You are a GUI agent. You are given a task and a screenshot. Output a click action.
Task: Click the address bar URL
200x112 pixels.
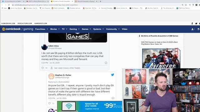pos(46,5)
